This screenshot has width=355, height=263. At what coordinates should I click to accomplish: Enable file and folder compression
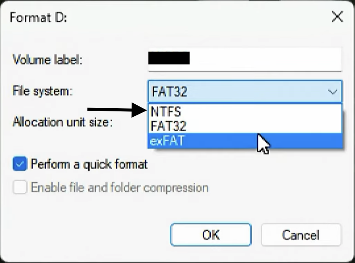[19, 188]
